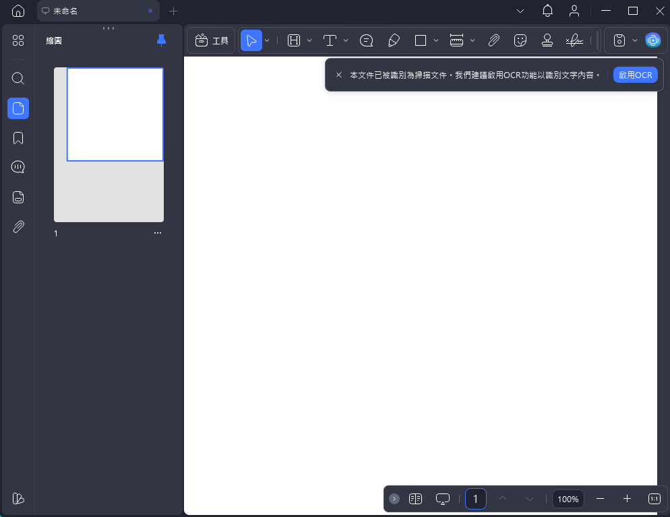Screen dimensions: 670x517
Task: Toggle the pin on thumbnail panel
Action: (x=161, y=40)
